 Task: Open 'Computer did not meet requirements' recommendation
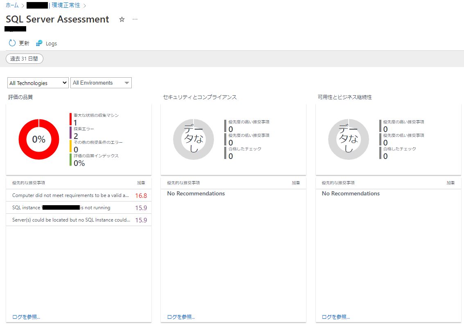[79, 195]
